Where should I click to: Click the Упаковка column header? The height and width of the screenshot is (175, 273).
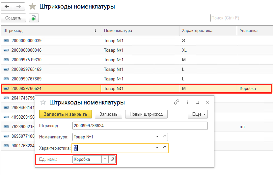click(x=255, y=31)
